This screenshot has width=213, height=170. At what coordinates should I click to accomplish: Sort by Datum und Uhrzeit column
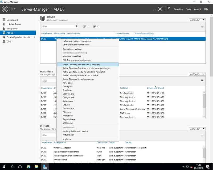click(x=155, y=88)
